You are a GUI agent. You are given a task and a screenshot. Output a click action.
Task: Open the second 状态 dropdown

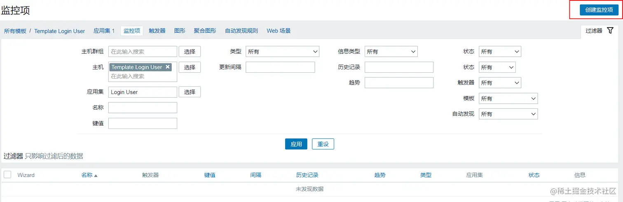[497, 67]
